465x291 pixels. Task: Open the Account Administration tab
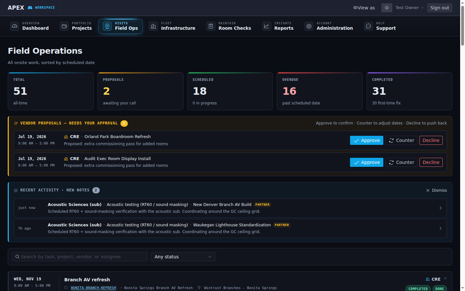tap(329, 26)
